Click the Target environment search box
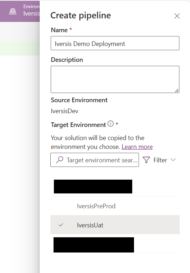Viewport: 190px width, 273px height. [95, 160]
